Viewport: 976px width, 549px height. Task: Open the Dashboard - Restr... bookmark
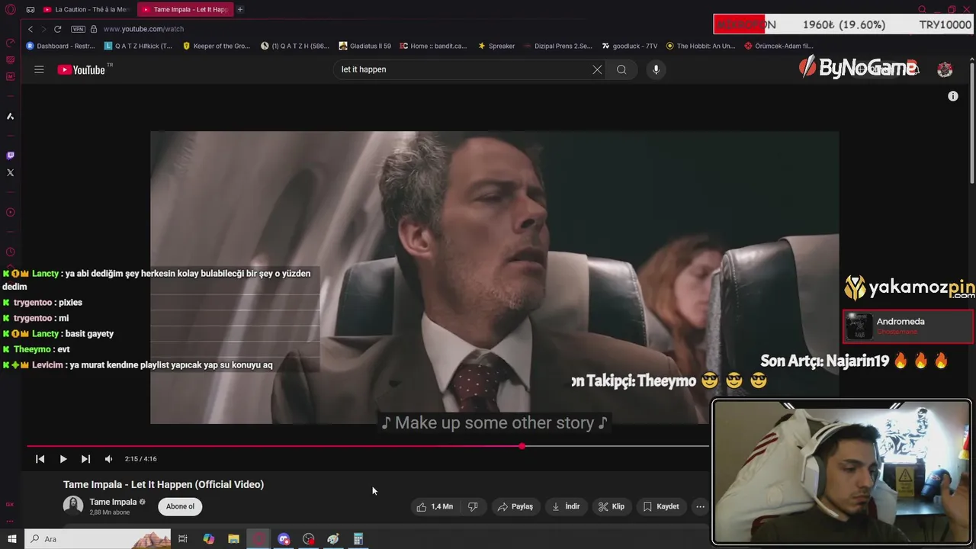[x=60, y=46]
